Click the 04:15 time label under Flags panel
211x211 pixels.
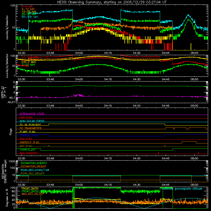[108, 159]
